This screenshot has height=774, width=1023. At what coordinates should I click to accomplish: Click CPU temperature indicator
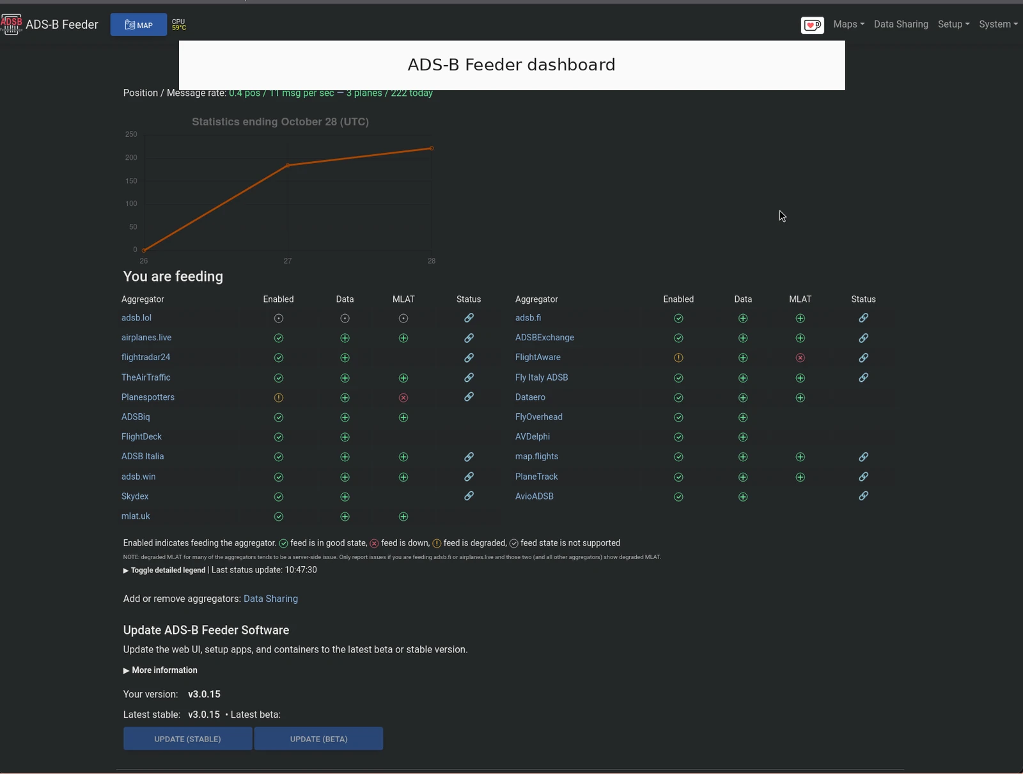click(x=179, y=25)
